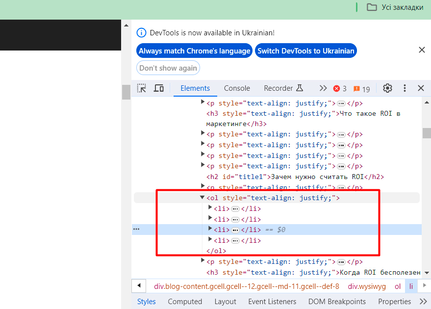
Task: Click Switch DevTools to Ukrainian
Action: tap(306, 51)
